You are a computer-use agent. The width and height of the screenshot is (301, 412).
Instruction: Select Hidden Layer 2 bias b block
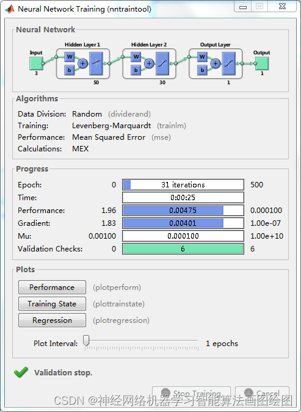pos(136,70)
